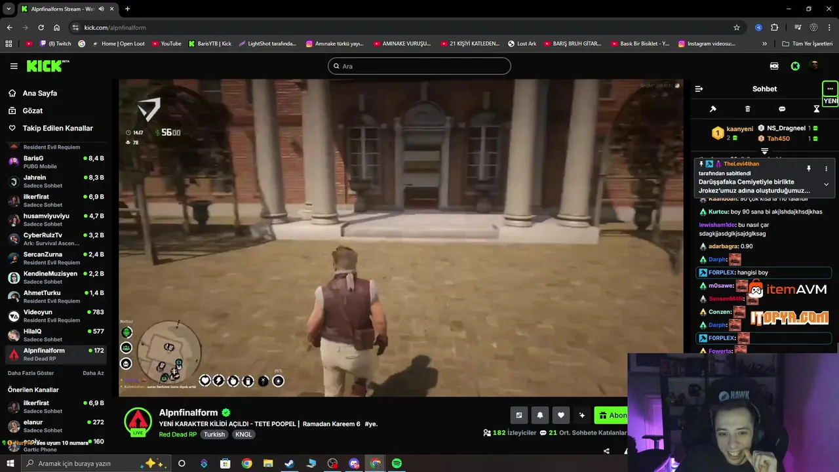The width and height of the screenshot is (839, 472).
Task: Open the Kick hamburger sidebar menu
Action: [x=14, y=66]
